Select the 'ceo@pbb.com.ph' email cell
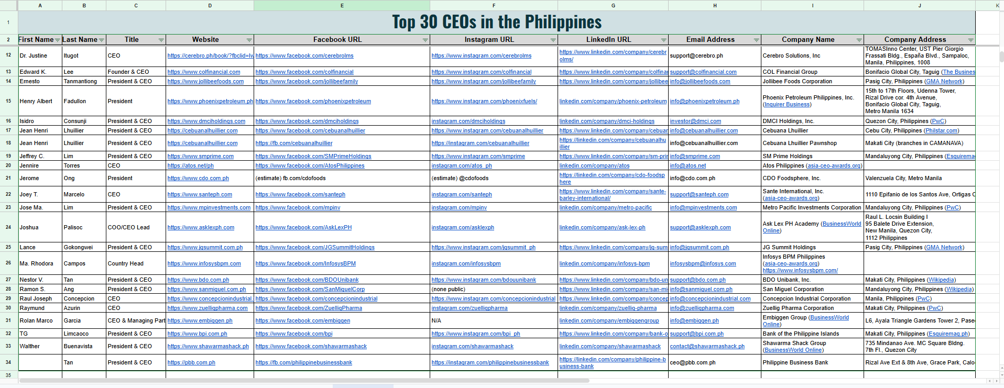Image resolution: width=1004 pixels, height=388 pixels. (x=715, y=362)
